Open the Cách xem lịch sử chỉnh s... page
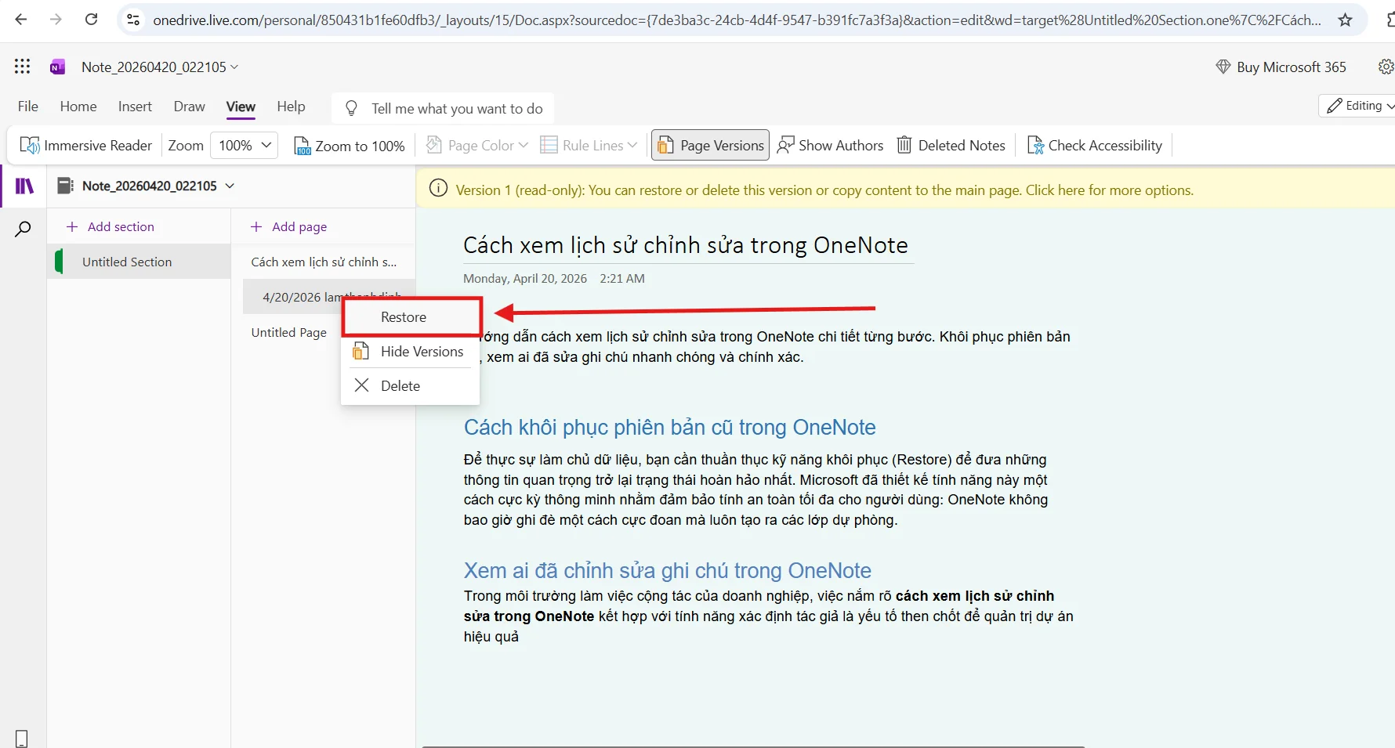Viewport: 1395px width, 748px height. pos(324,262)
